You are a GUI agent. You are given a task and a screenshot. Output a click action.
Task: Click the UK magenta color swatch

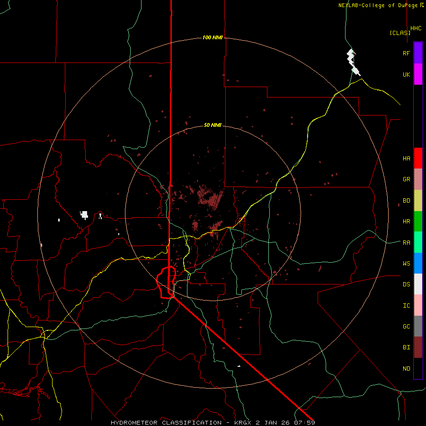418,74
